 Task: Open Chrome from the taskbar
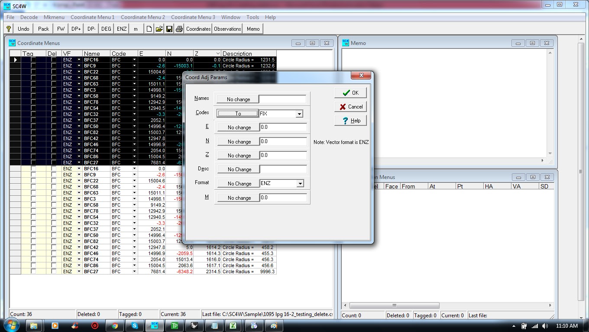[114, 326]
